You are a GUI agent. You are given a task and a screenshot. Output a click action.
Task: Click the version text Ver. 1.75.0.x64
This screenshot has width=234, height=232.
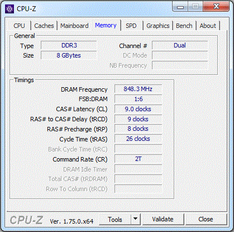(71, 221)
